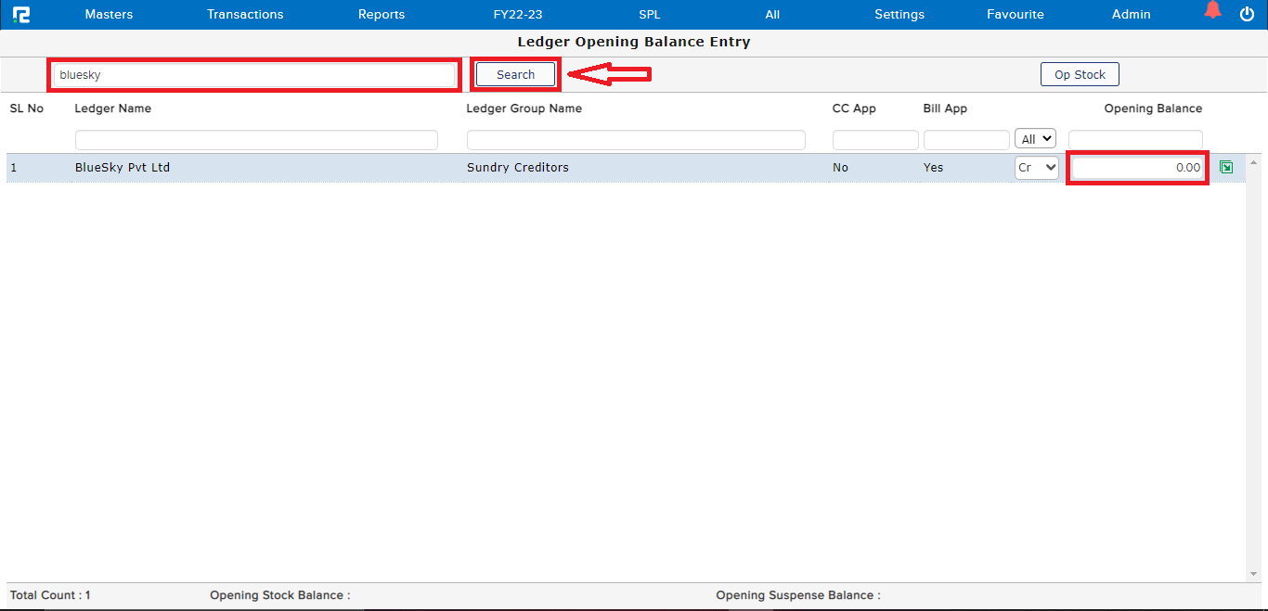This screenshot has height=611, width=1268.
Task: Click the Op Stock button
Action: 1080,74
